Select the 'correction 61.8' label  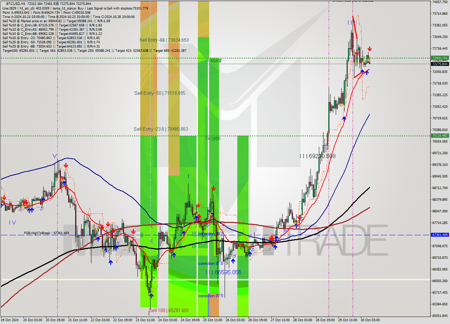tap(210, 263)
